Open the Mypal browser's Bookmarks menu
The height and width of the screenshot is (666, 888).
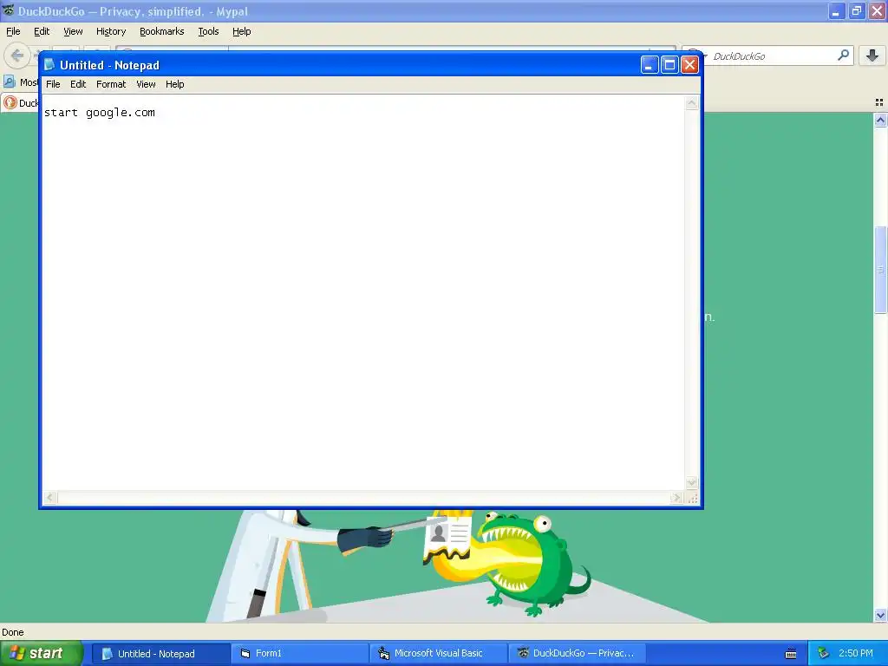[162, 32]
